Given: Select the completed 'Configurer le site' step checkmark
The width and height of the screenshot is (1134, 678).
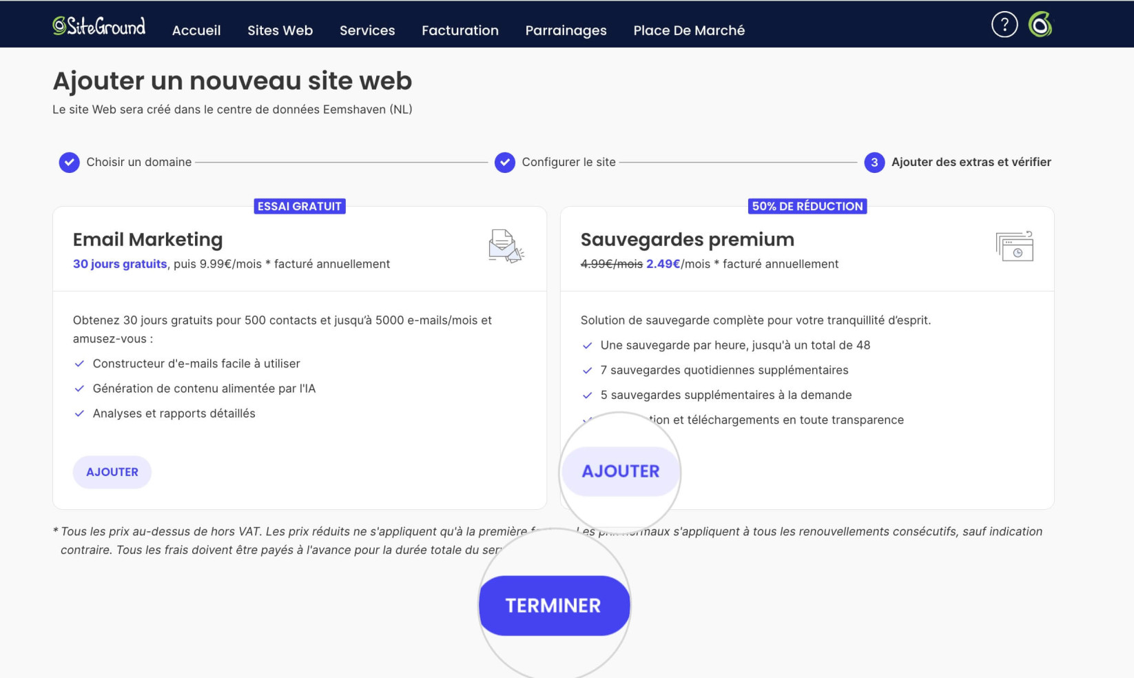Looking at the screenshot, I should click(505, 163).
